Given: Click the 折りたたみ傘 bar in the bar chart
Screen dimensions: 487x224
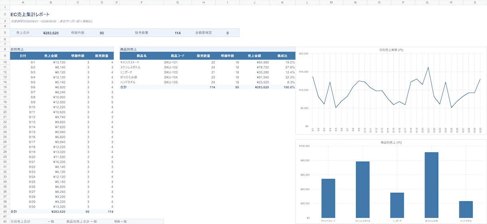Looking at the screenshot, I should [x=432, y=185].
